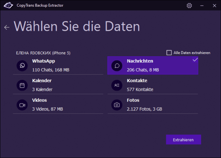
Task: Select the Videos camcorder icon
Action: tap(22, 105)
